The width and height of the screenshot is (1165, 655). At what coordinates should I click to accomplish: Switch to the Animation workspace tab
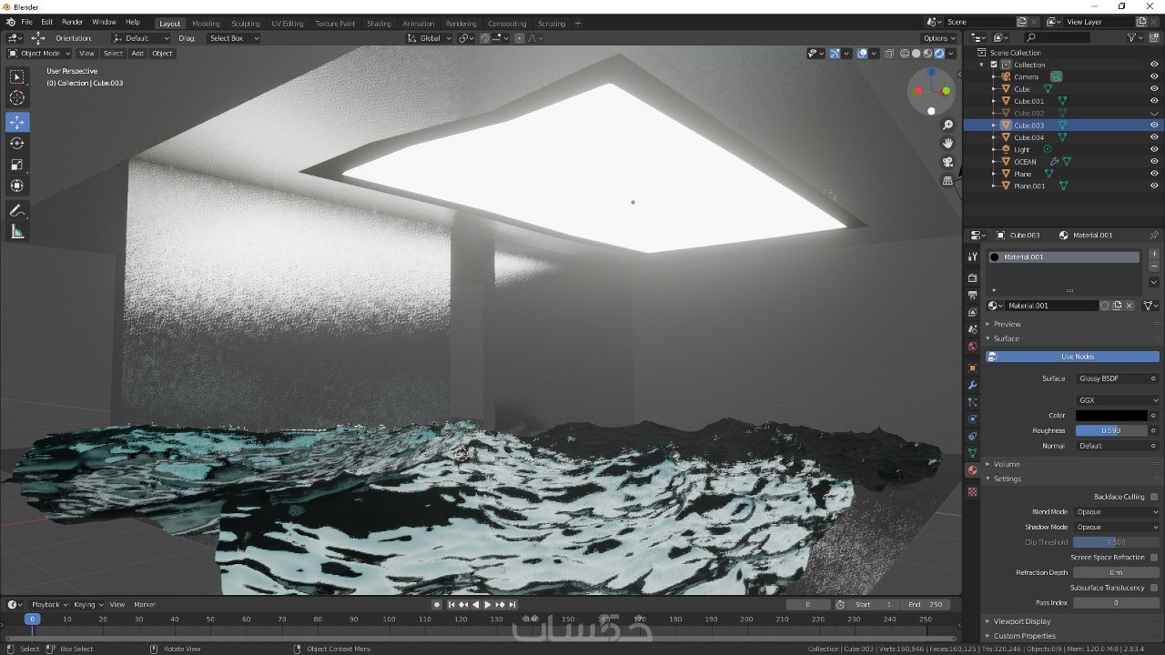pyautogui.click(x=419, y=23)
